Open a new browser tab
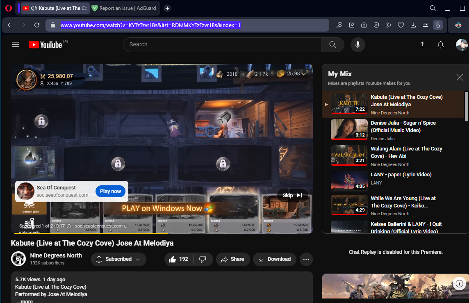This screenshot has height=303, width=469. (167, 8)
